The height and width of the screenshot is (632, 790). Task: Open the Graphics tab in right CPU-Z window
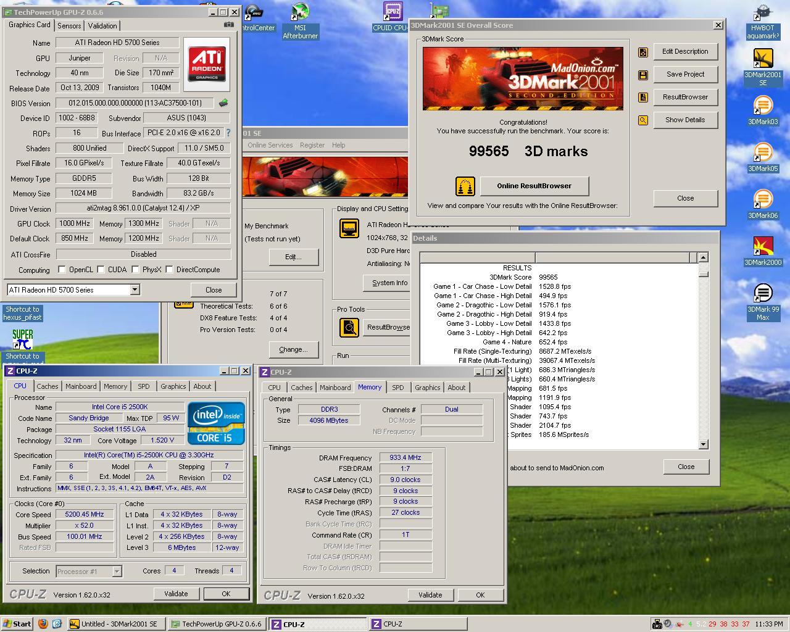427,388
